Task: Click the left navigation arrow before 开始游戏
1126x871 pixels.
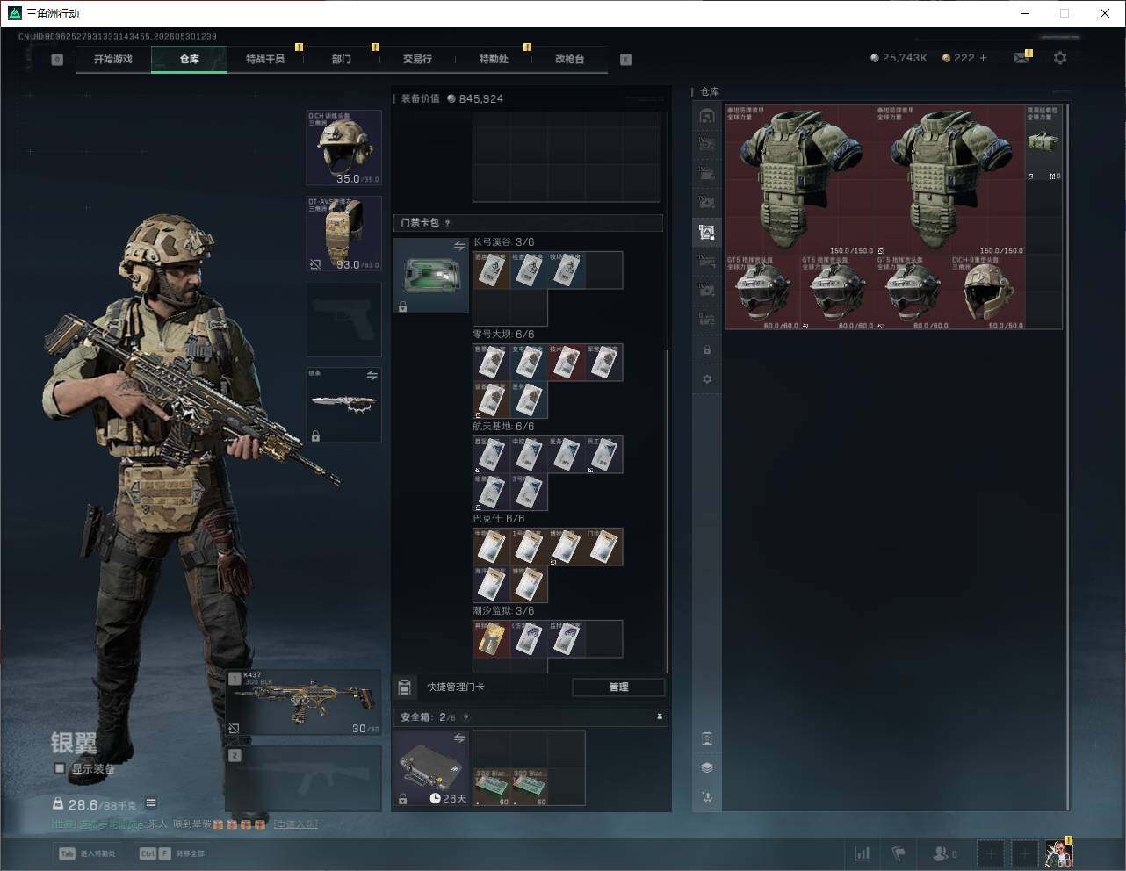Action: (x=57, y=60)
